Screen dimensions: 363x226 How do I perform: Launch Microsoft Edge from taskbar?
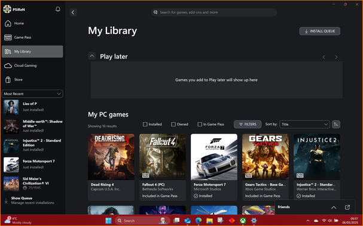[x=199, y=221]
